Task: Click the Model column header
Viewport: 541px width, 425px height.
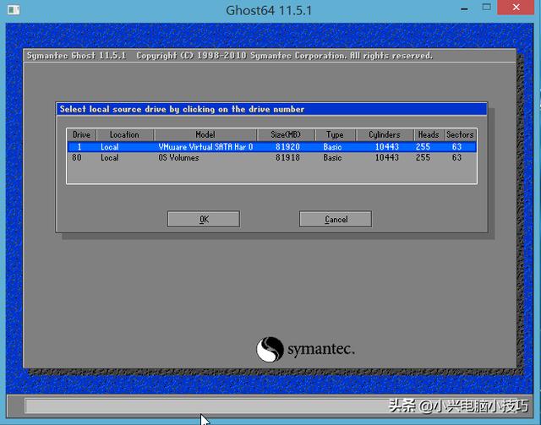Action: (x=205, y=134)
